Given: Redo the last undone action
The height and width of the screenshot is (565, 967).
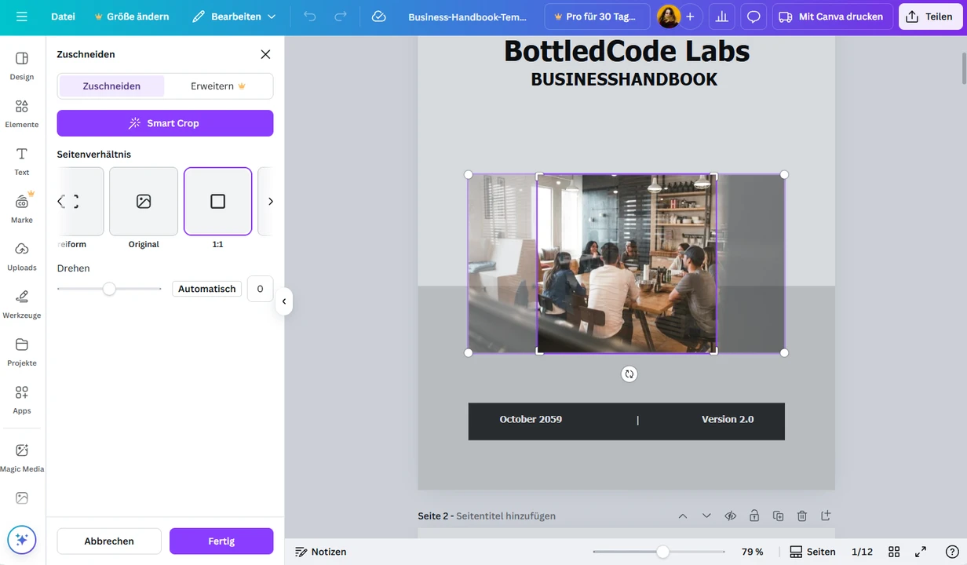Looking at the screenshot, I should 341,16.
